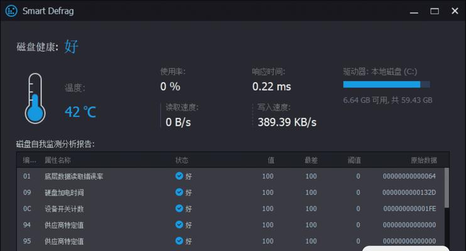This screenshot has width=466, height=251.
Task: Select the 设备开关计数 row
Action: (230, 208)
